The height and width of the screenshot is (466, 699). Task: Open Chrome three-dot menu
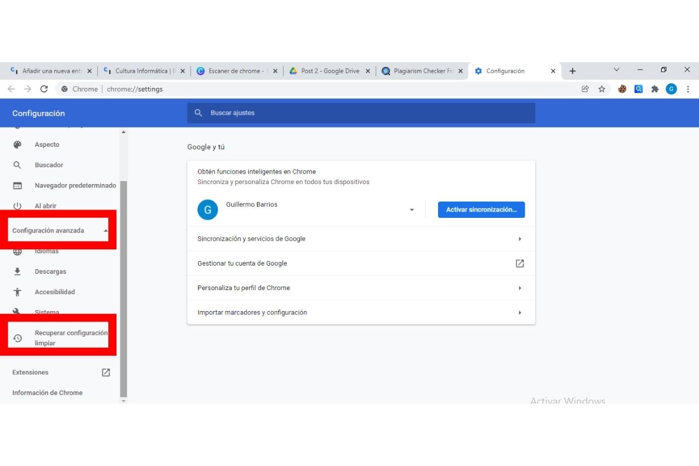[689, 89]
